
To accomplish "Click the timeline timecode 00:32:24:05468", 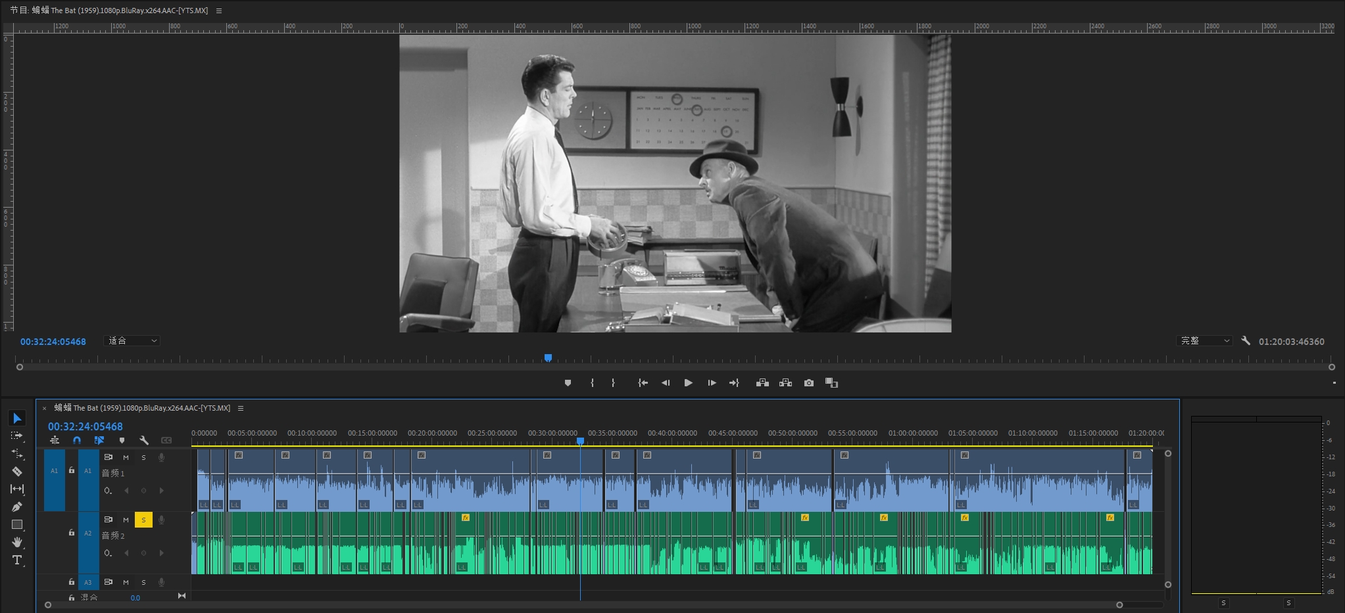I will (x=85, y=426).
